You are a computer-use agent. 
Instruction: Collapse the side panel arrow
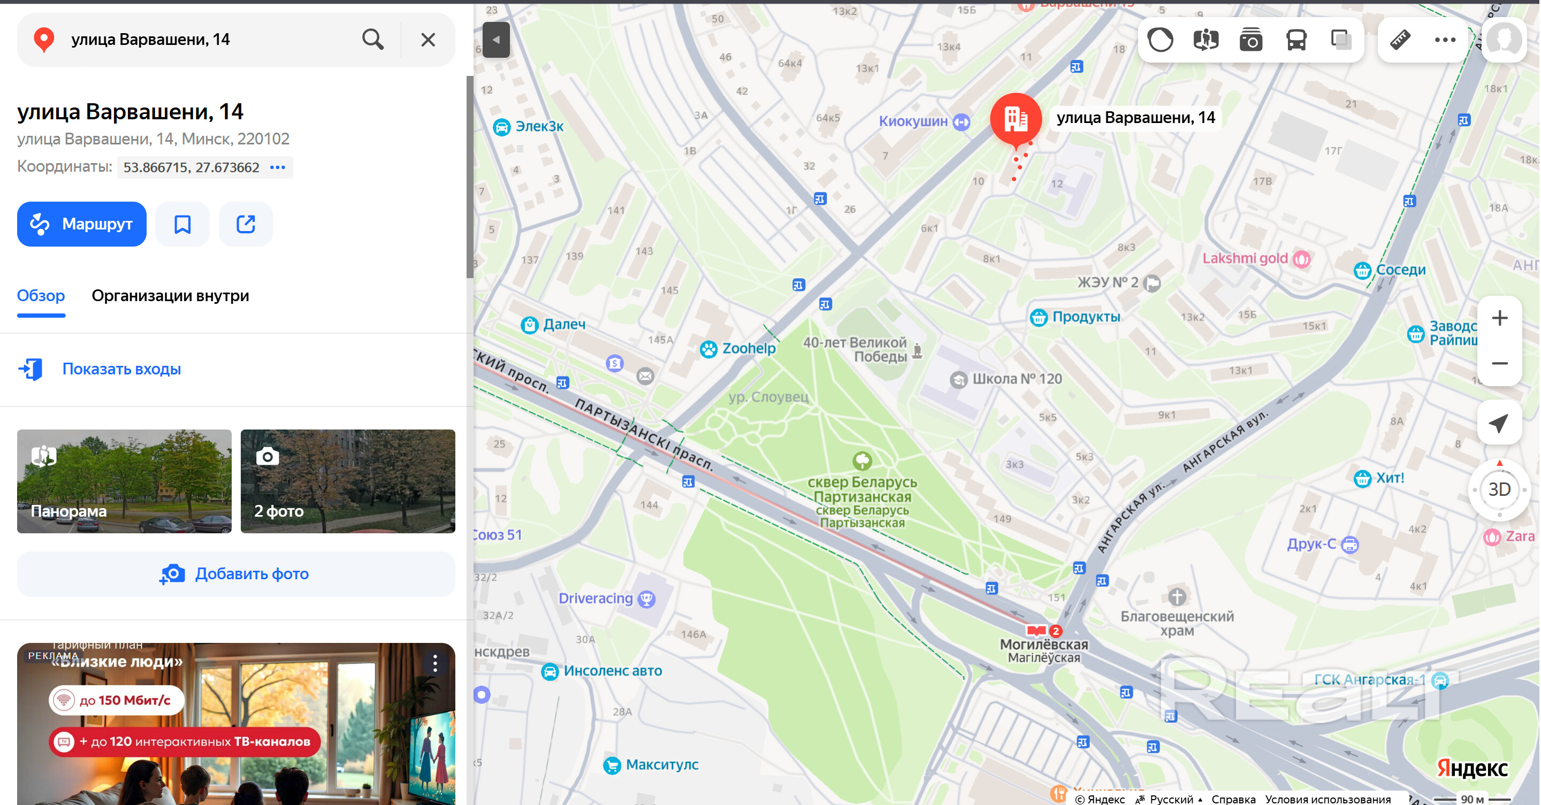(x=496, y=40)
